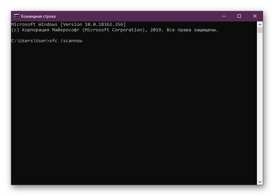Maximize the Командная строка window
Viewport: 274px width, 196px height.
[239, 16]
